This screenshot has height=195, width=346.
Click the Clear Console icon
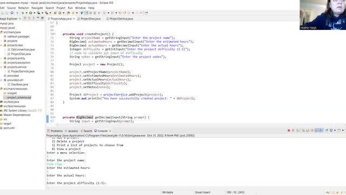303,131
